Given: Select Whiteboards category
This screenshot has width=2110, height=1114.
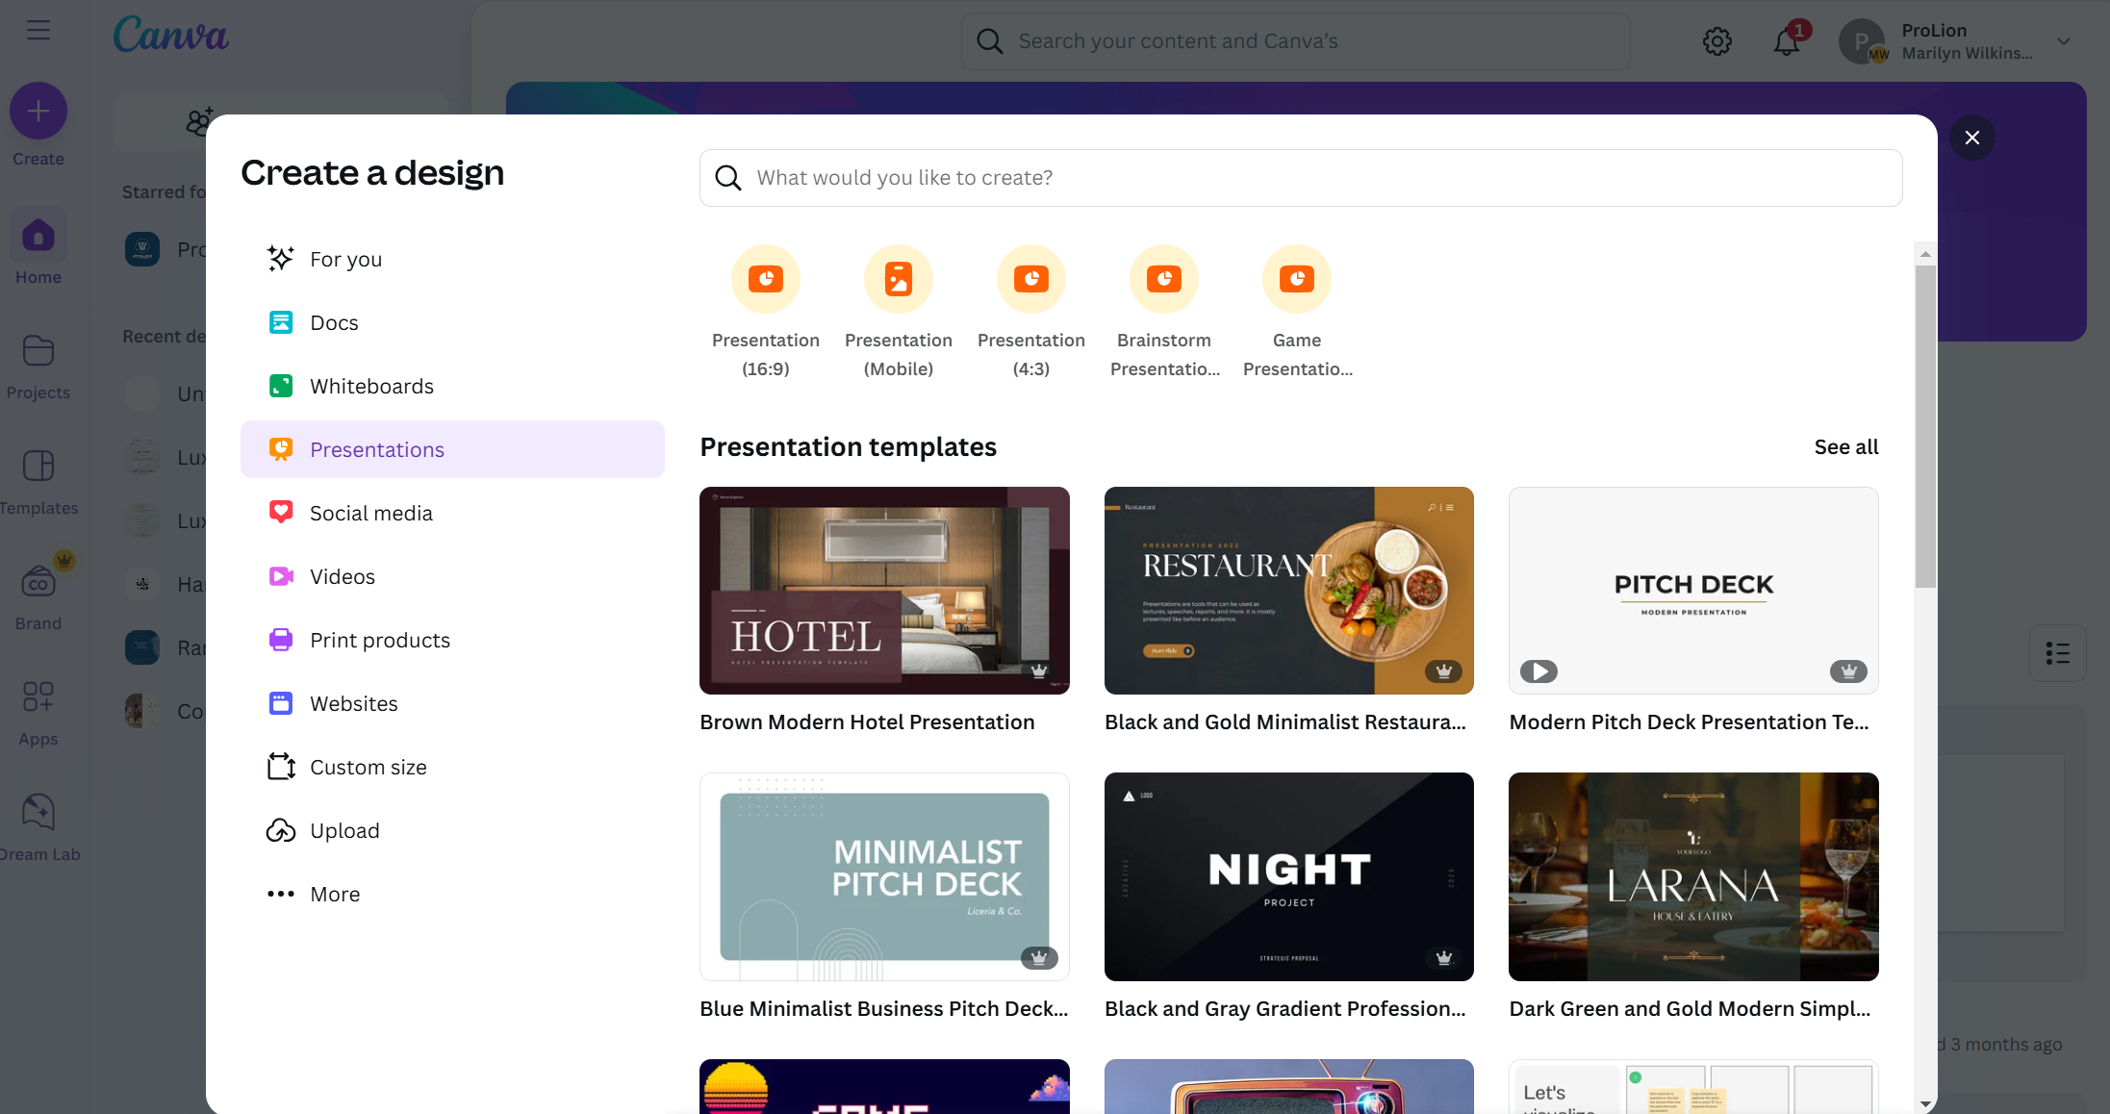Looking at the screenshot, I should [452, 386].
